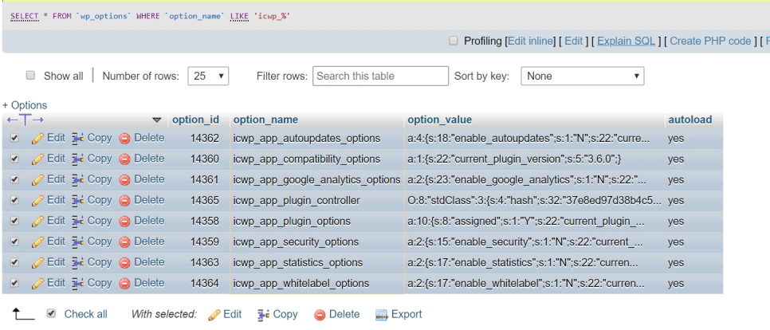Sort by option_name column header
The width and height of the screenshot is (770, 330).
[x=265, y=120]
